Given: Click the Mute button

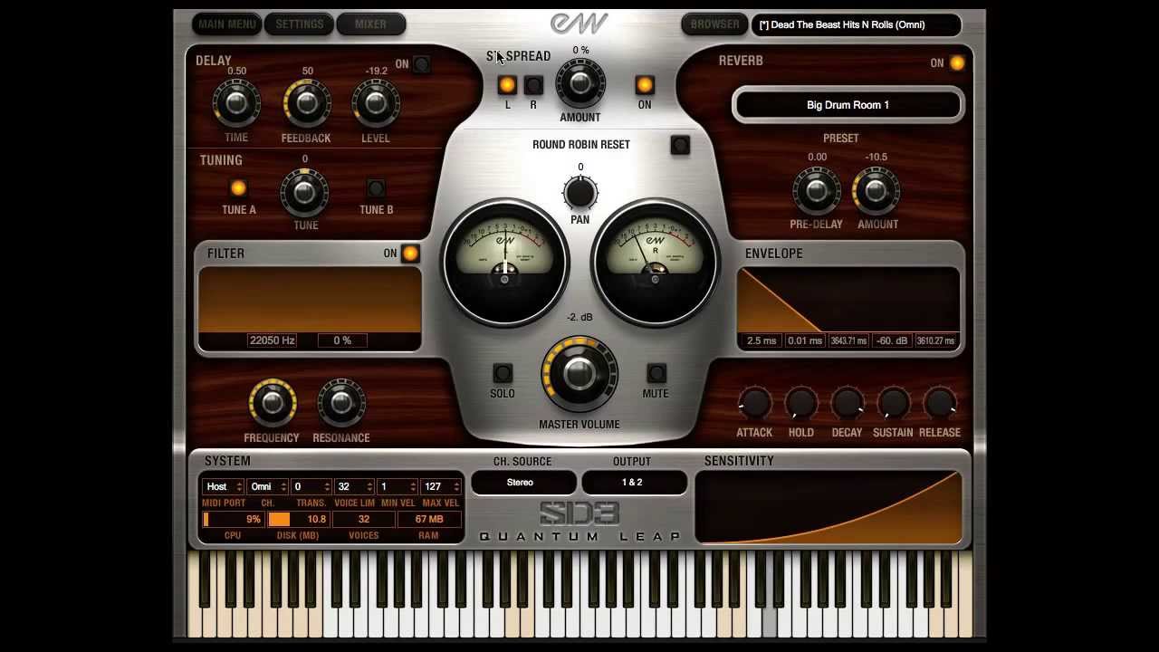Looking at the screenshot, I should coord(656,373).
